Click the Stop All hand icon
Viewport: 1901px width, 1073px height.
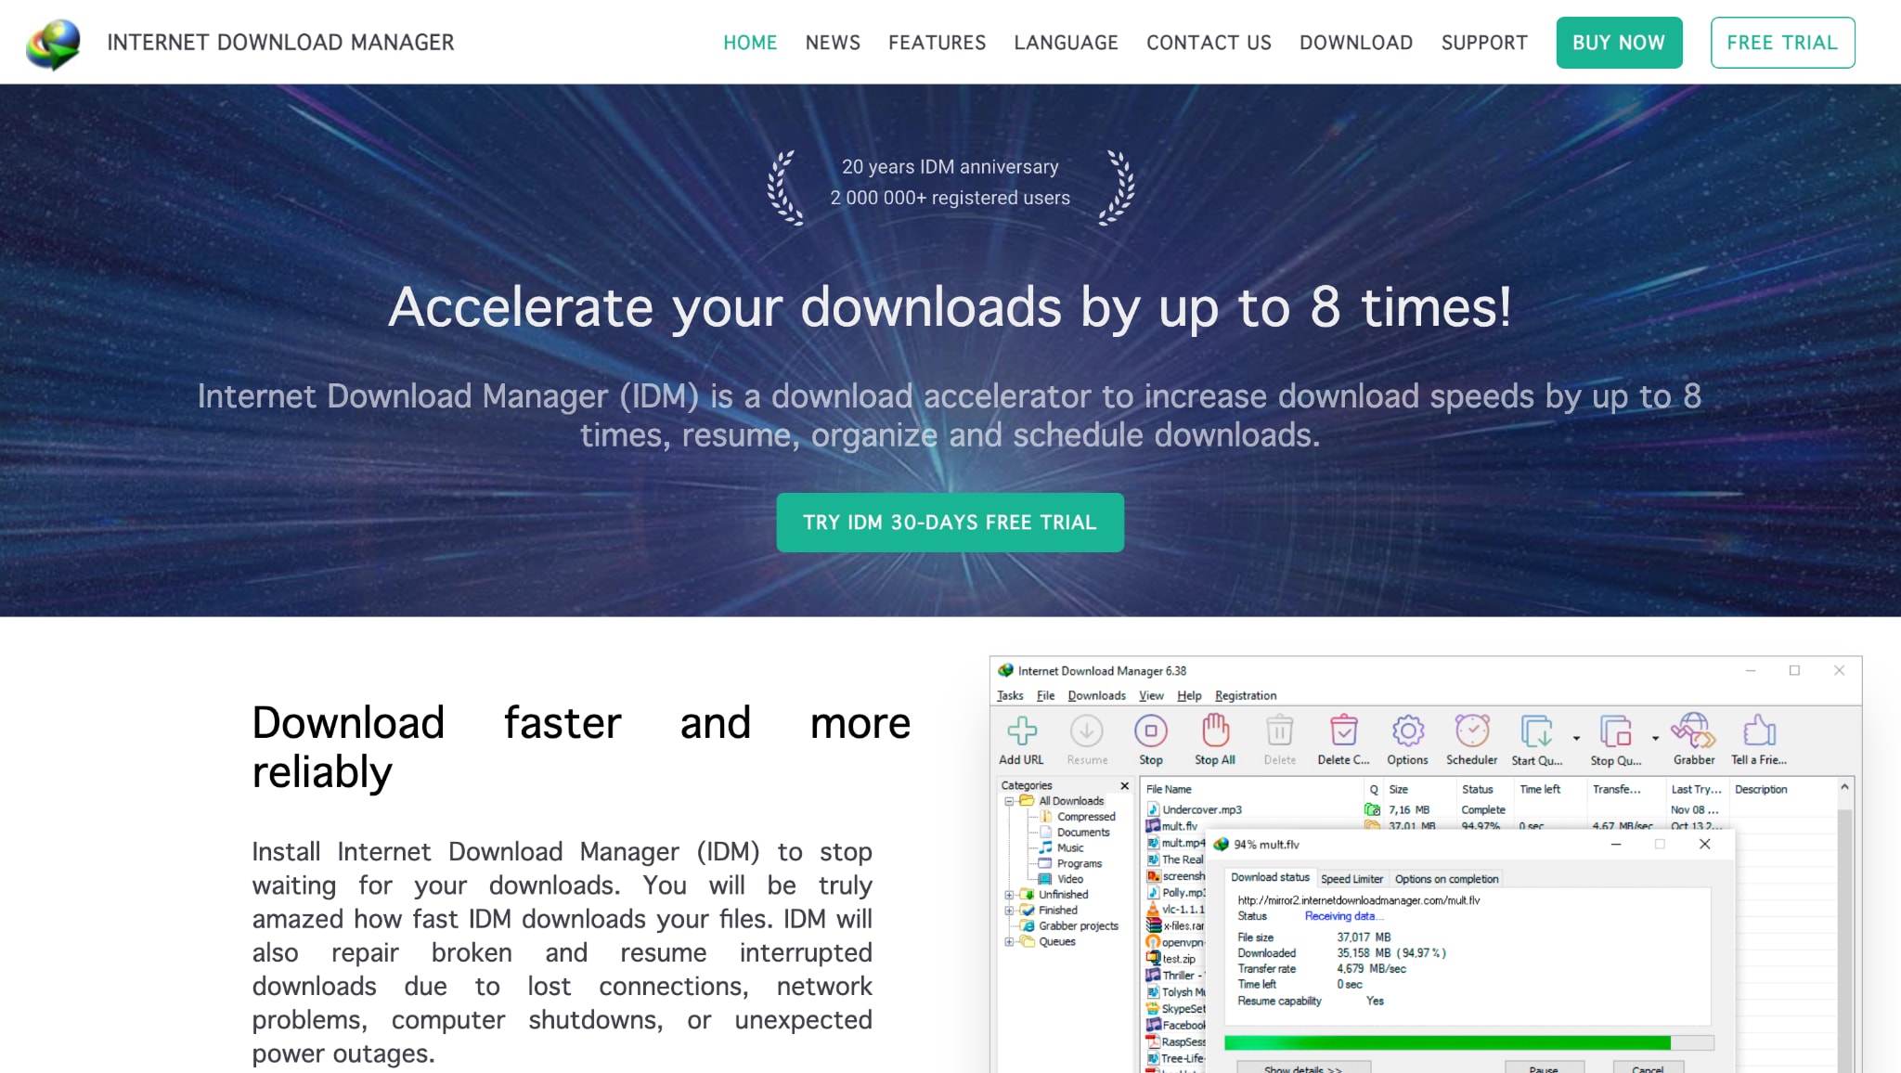click(1215, 733)
